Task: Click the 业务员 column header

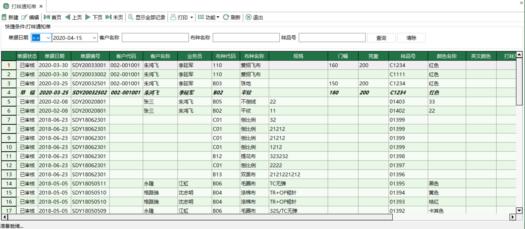Action: 195,56
